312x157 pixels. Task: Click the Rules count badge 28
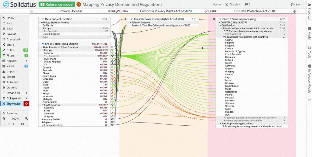coord(25,50)
